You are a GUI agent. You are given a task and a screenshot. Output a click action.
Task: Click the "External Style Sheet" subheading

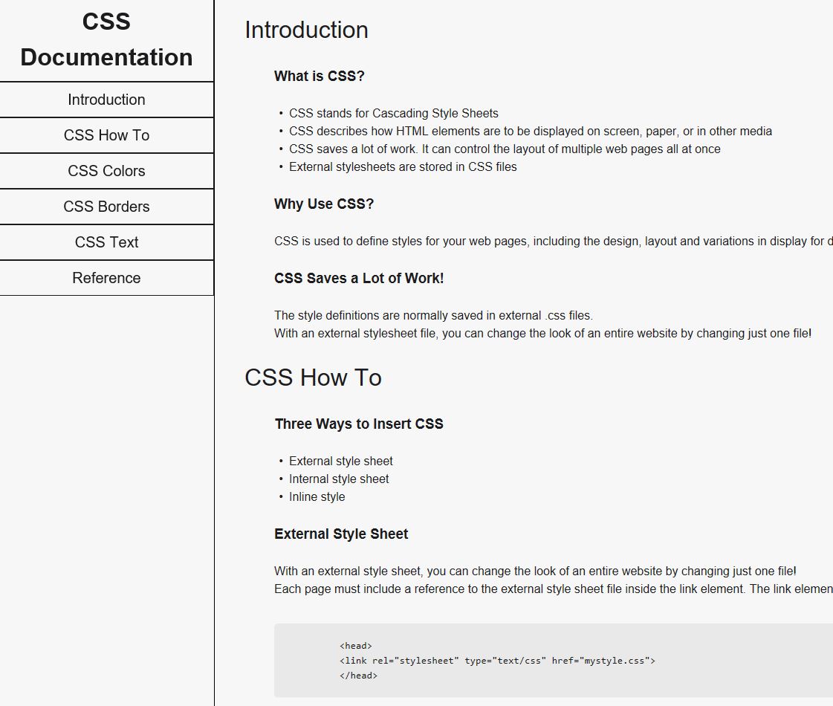coord(341,534)
